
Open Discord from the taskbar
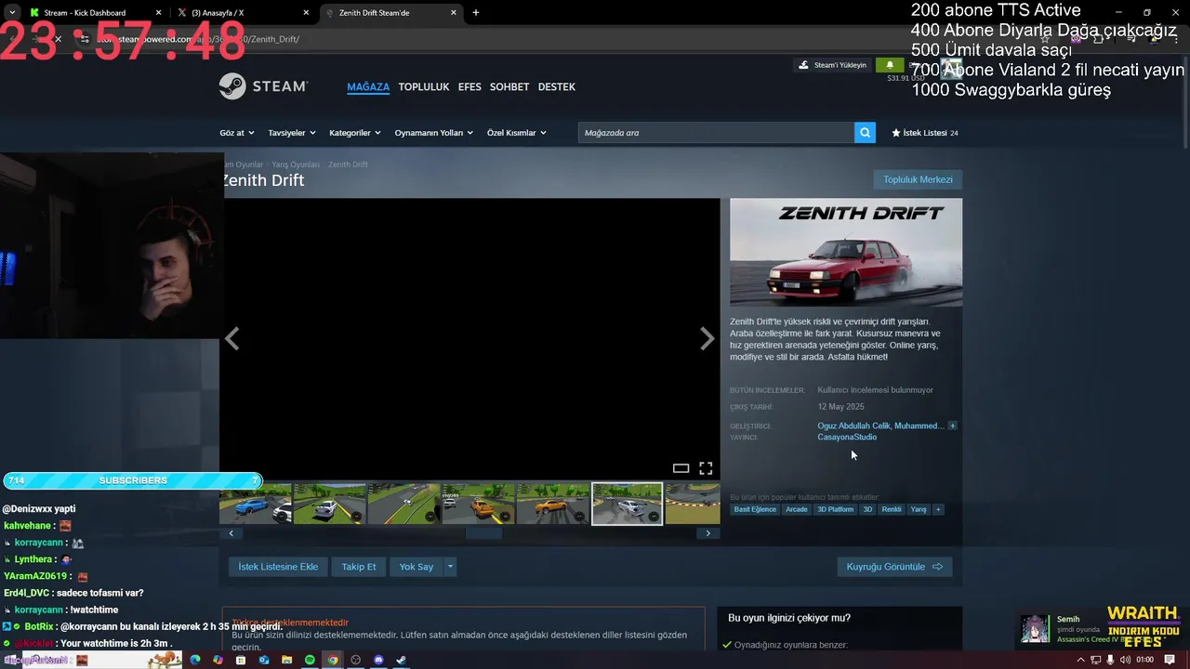coord(378,660)
